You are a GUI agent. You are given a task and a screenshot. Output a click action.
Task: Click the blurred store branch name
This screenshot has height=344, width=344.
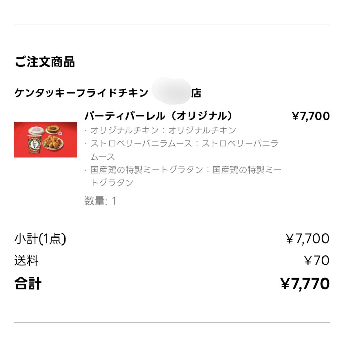coord(171,91)
